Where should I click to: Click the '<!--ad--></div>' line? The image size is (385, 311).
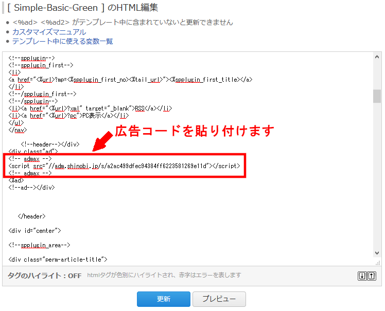(32, 188)
